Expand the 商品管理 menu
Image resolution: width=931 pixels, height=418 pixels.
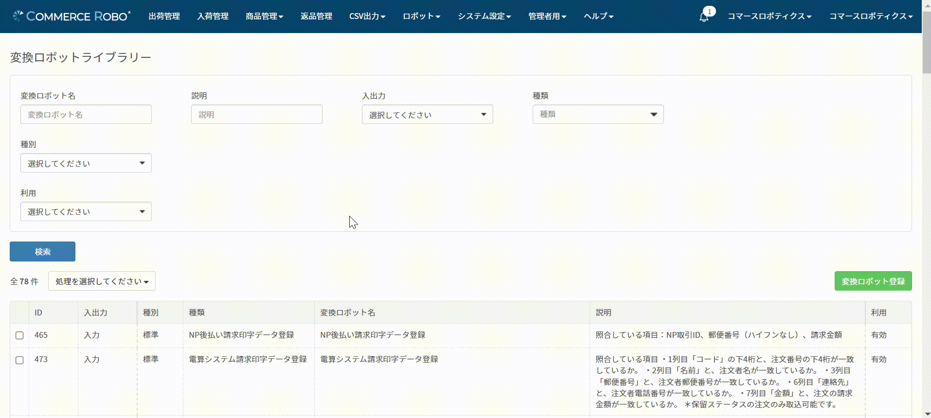click(264, 16)
